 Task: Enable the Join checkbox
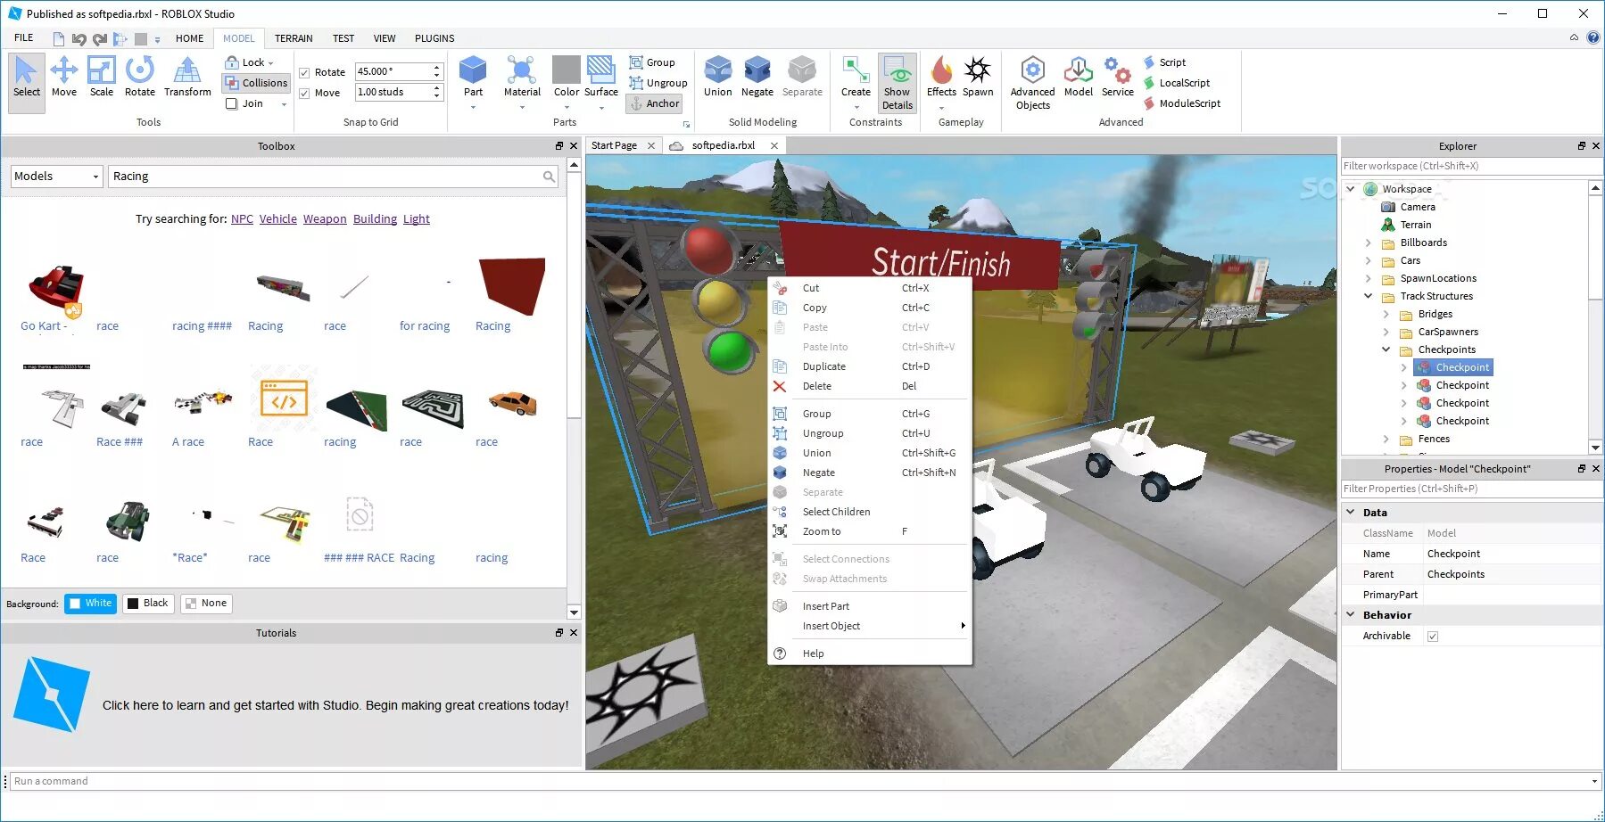[232, 103]
